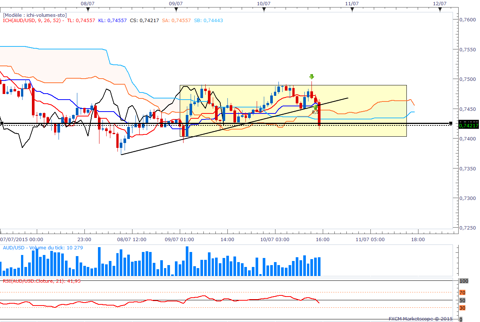This screenshot has height=322, width=480.
Task: Click the 18:00 time axis label
Action: [418, 239]
